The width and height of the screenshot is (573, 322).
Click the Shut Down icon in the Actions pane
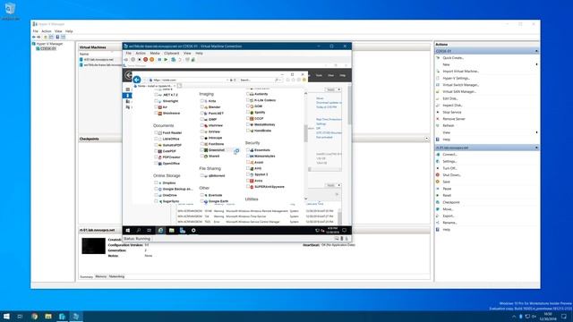(438, 175)
